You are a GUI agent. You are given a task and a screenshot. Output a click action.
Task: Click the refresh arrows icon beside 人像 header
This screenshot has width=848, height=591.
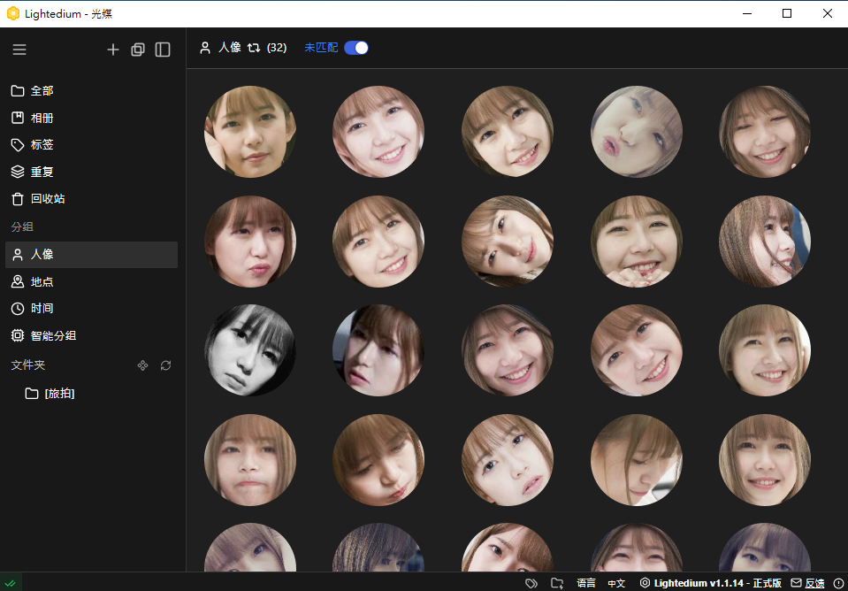[x=254, y=48]
